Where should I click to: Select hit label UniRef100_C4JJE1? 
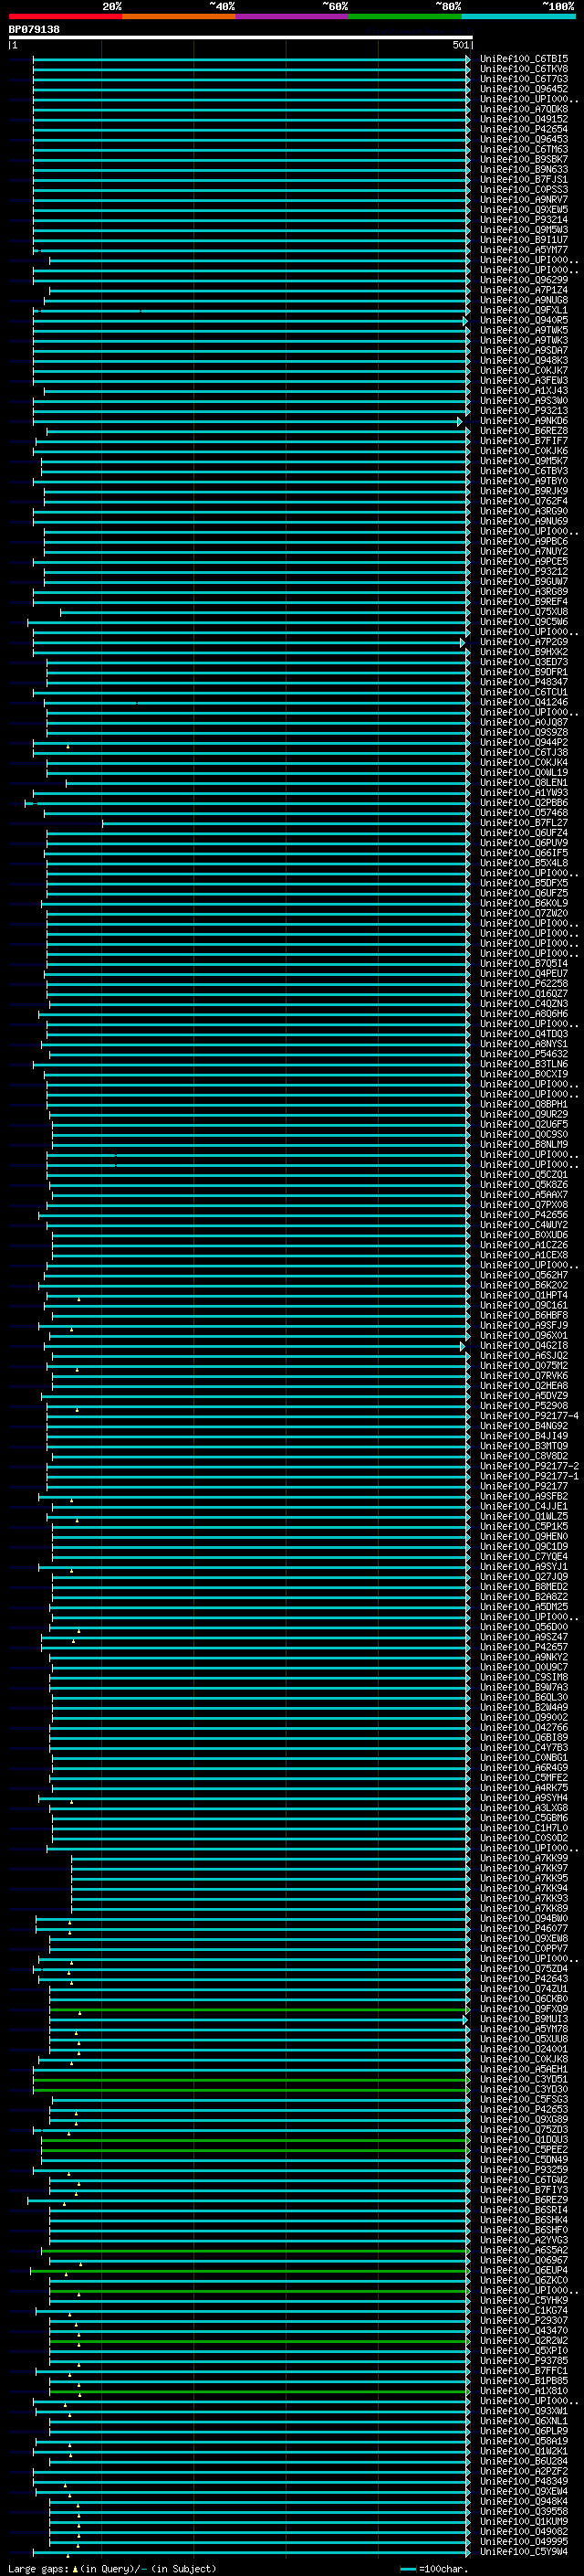pos(523,1506)
